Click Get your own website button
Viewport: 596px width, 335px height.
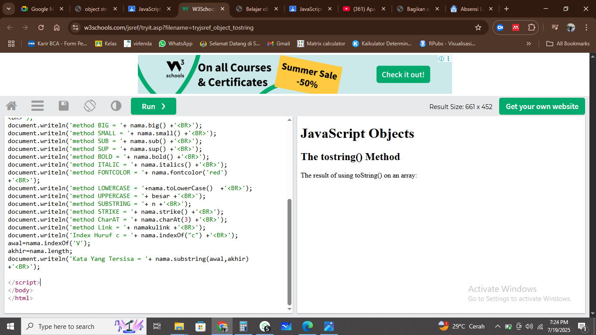(x=542, y=106)
